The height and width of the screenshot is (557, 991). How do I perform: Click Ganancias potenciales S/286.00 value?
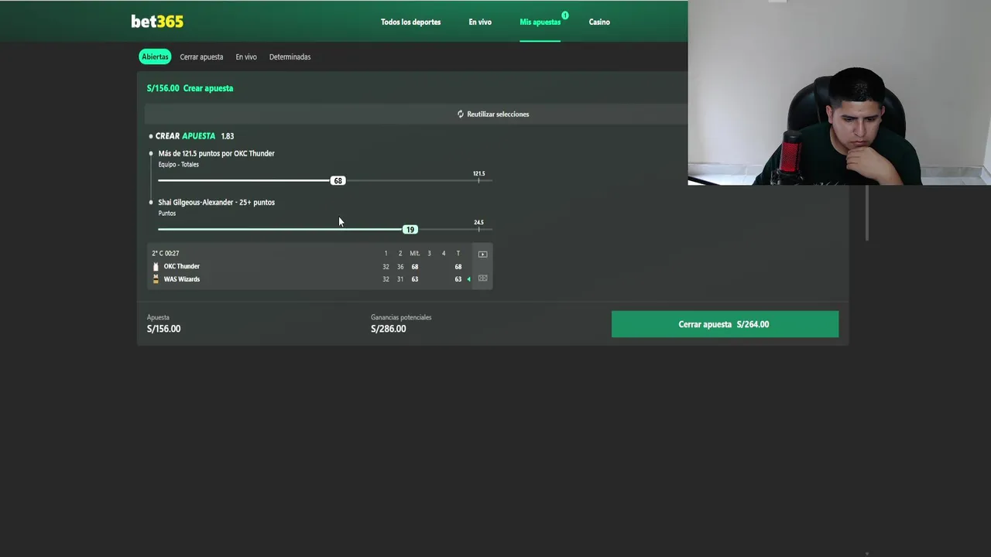(x=388, y=329)
